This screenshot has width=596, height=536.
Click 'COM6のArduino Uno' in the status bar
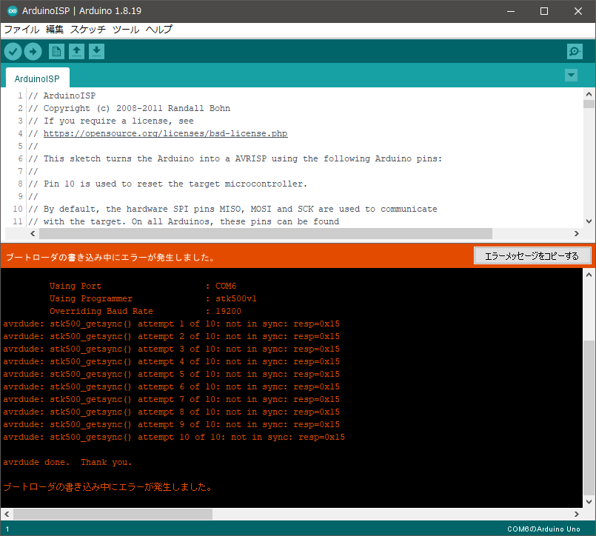tap(543, 529)
